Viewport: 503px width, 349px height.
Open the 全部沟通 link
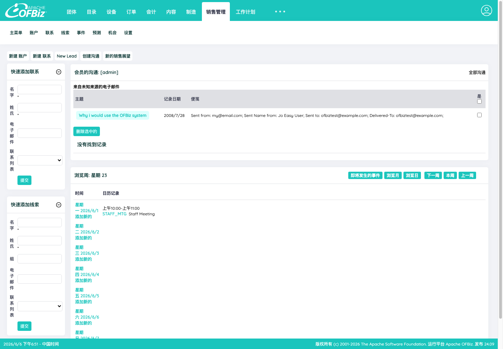click(x=477, y=73)
